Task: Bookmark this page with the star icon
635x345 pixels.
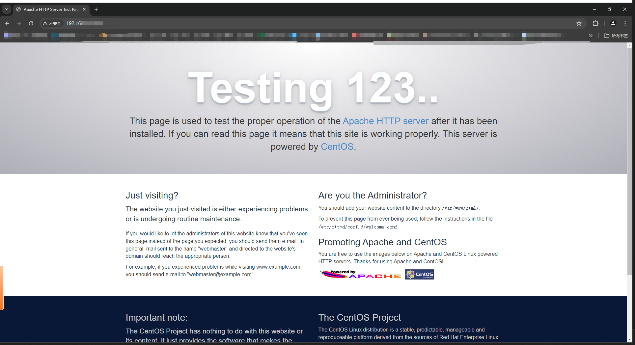Action: point(579,23)
